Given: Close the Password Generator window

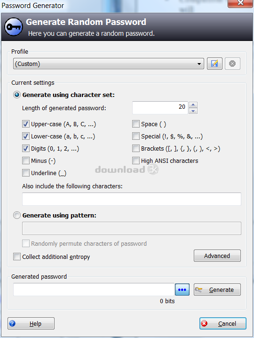Looking at the screenshot, I should click(240, 3).
